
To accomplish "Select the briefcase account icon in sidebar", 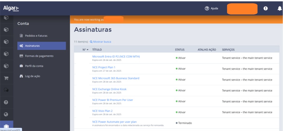I will pyautogui.click(x=6, y=126).
